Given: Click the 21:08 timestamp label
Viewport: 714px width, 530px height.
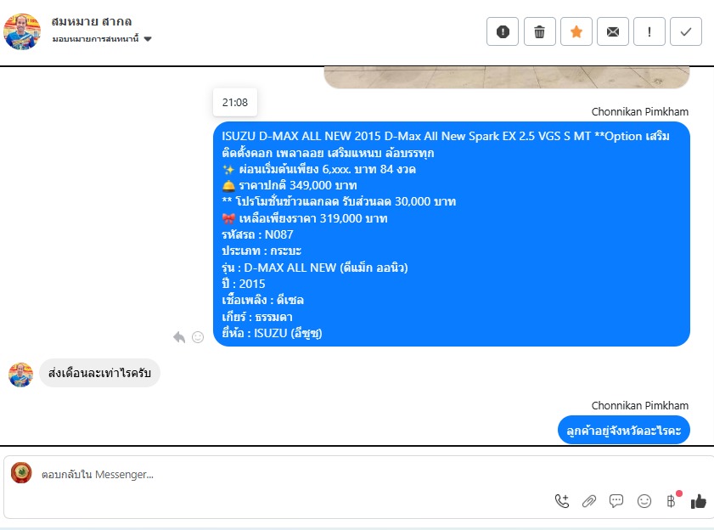Looking at the screenshot, I should tap(235, 102).
